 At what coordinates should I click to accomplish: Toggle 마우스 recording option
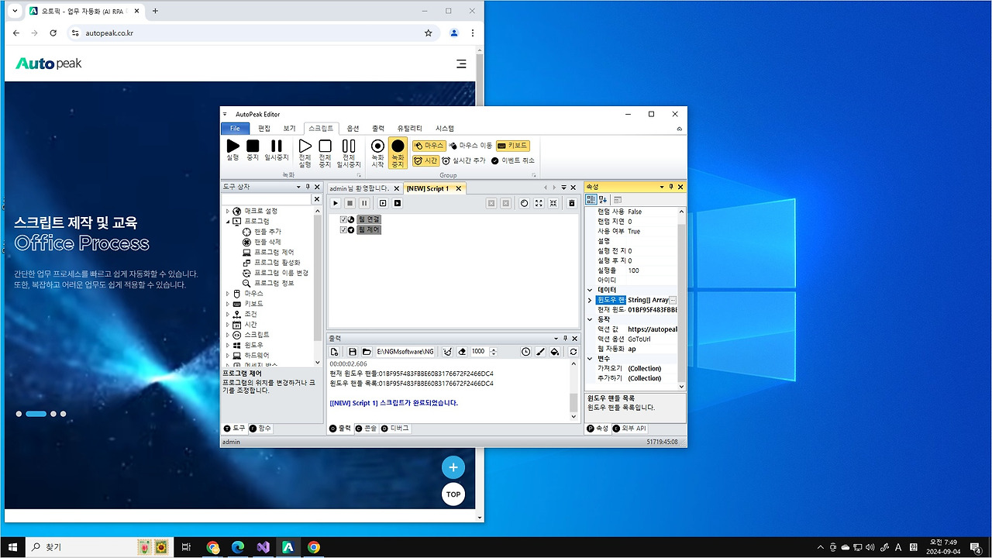pos(429,145)
